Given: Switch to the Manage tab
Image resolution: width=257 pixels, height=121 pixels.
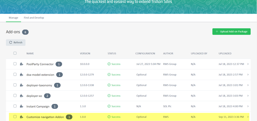Looking at the screenshot, I should 13,18.
